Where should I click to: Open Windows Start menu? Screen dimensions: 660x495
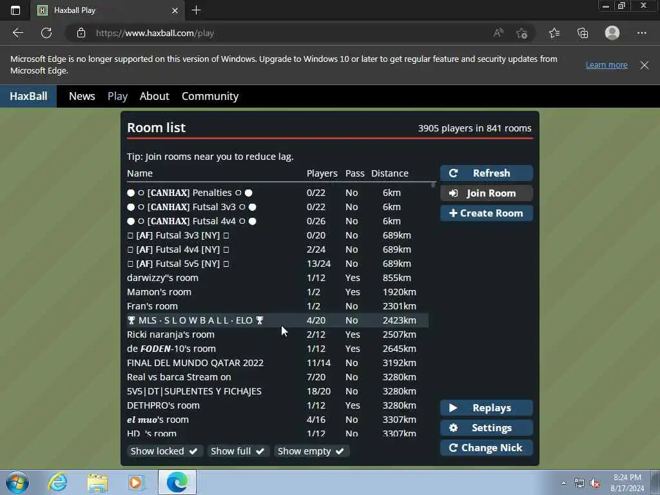coord(17,482)
